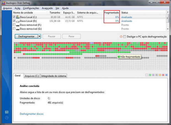The height and width of the screenshot is (125, 171).
Task: Click the Desfragmentar button
Action: tap(26, 36)
